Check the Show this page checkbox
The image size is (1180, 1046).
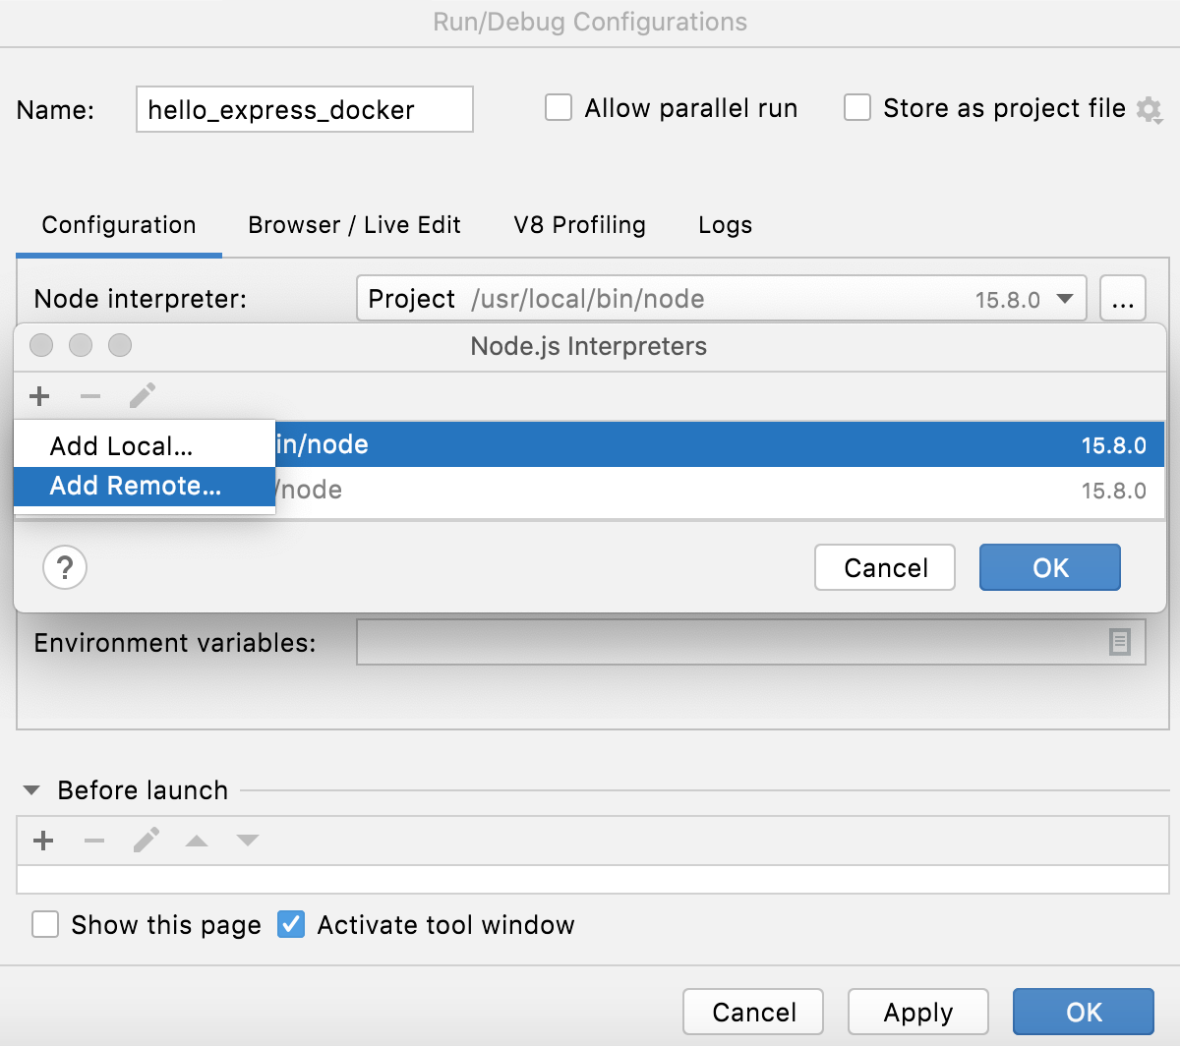(x=44, y=925)
